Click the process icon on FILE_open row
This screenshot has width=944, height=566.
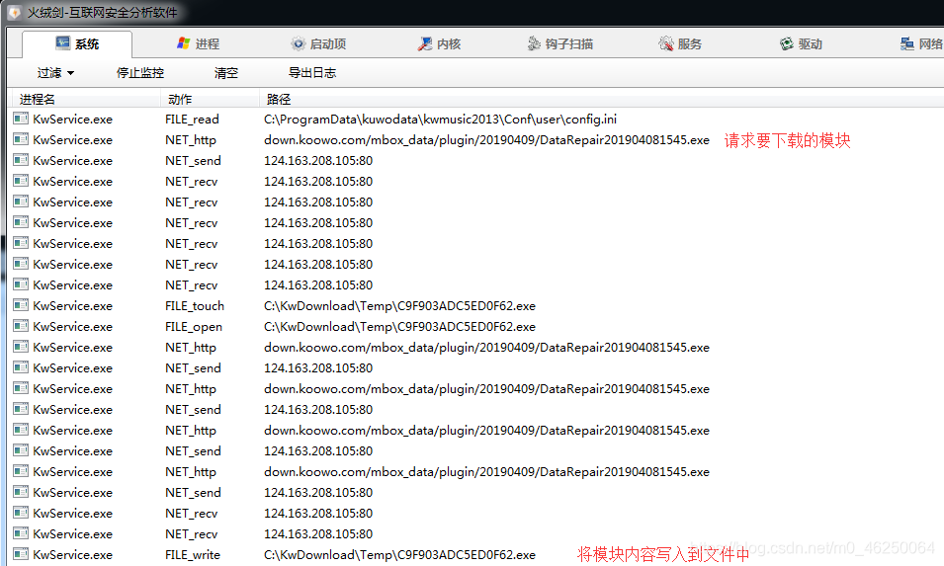point(21,326)
